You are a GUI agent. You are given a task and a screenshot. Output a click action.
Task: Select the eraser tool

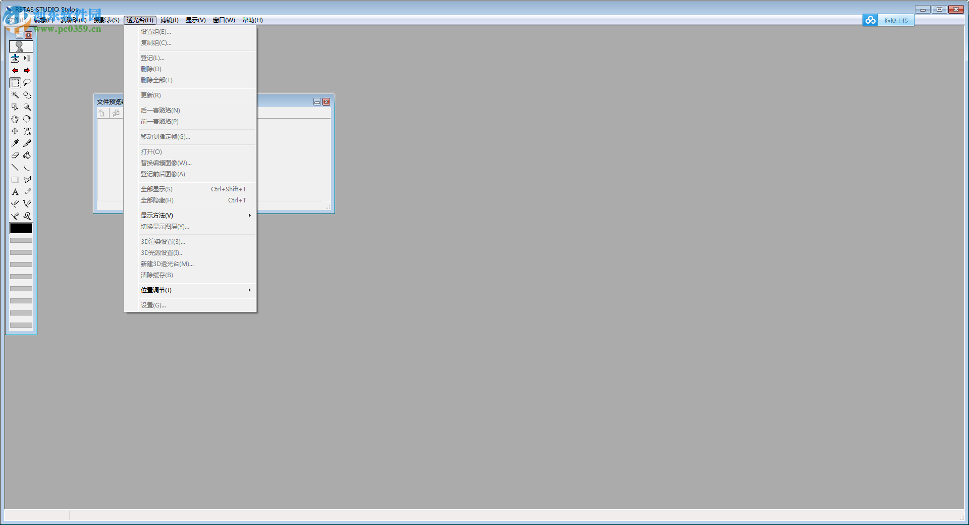coord(15,155)
